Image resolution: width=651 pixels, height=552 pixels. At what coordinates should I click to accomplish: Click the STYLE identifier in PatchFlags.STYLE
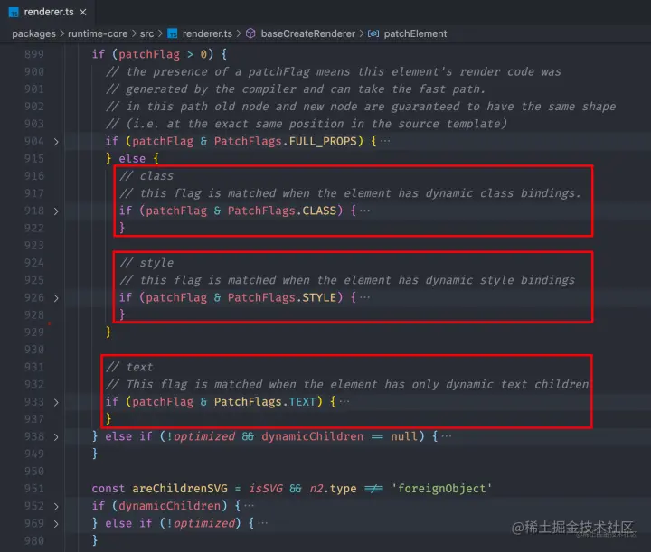[x=319, y=297]
